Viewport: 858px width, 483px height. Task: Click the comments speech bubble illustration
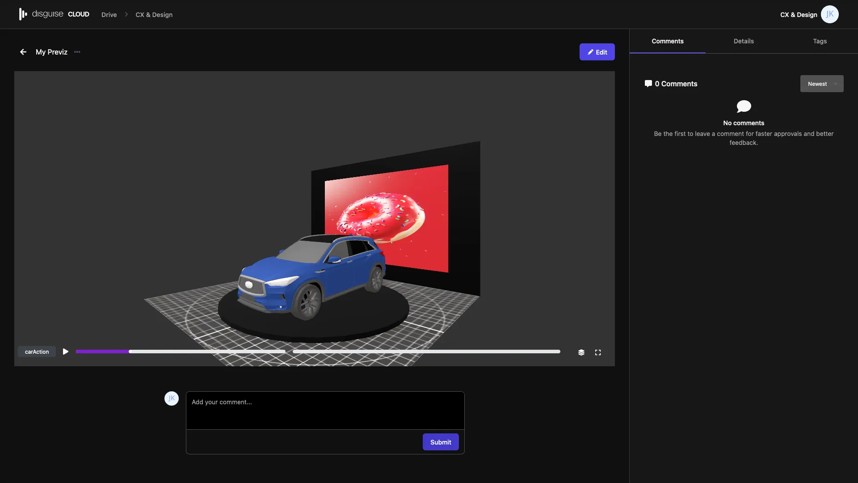[743, 106]
